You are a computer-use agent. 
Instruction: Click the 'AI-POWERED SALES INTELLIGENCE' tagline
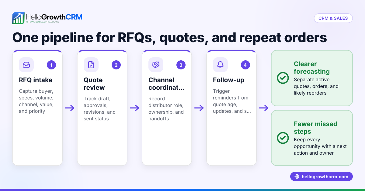pyautogui.click(x=42, y=22)
